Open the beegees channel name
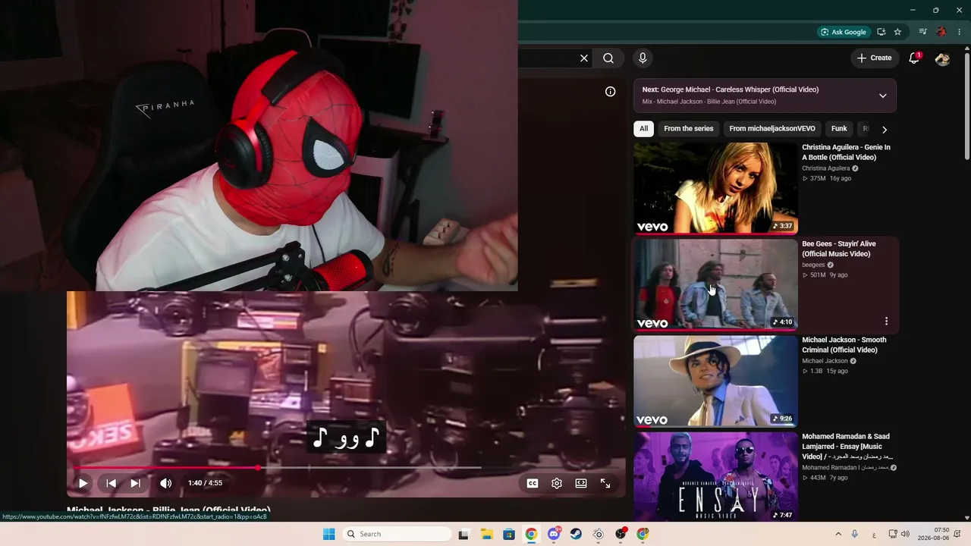971x546 pixels. (x=813, y=265)
